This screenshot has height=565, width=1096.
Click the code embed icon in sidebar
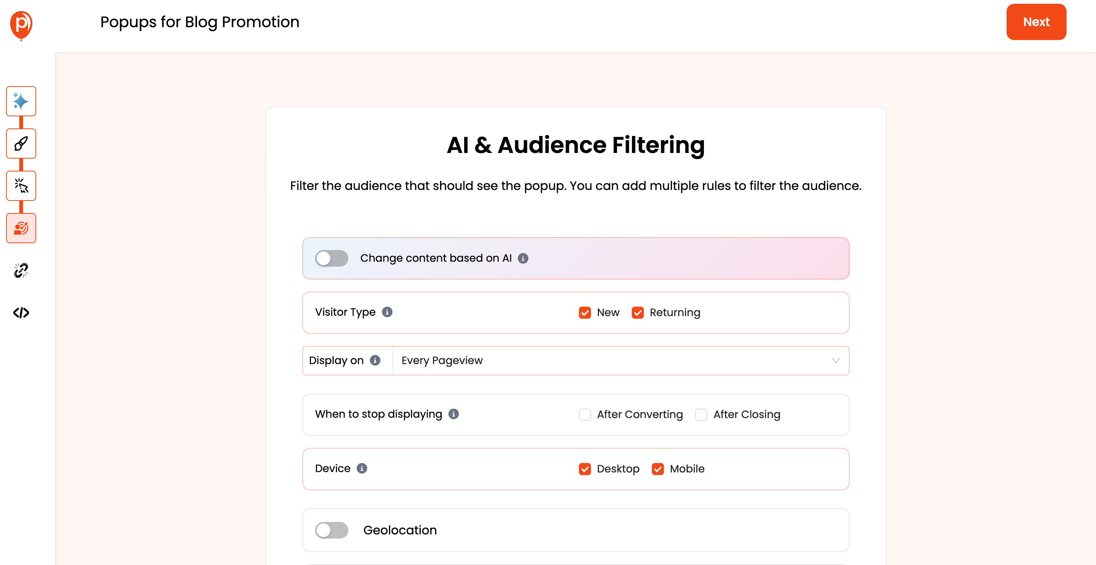(x=21, y=313)
